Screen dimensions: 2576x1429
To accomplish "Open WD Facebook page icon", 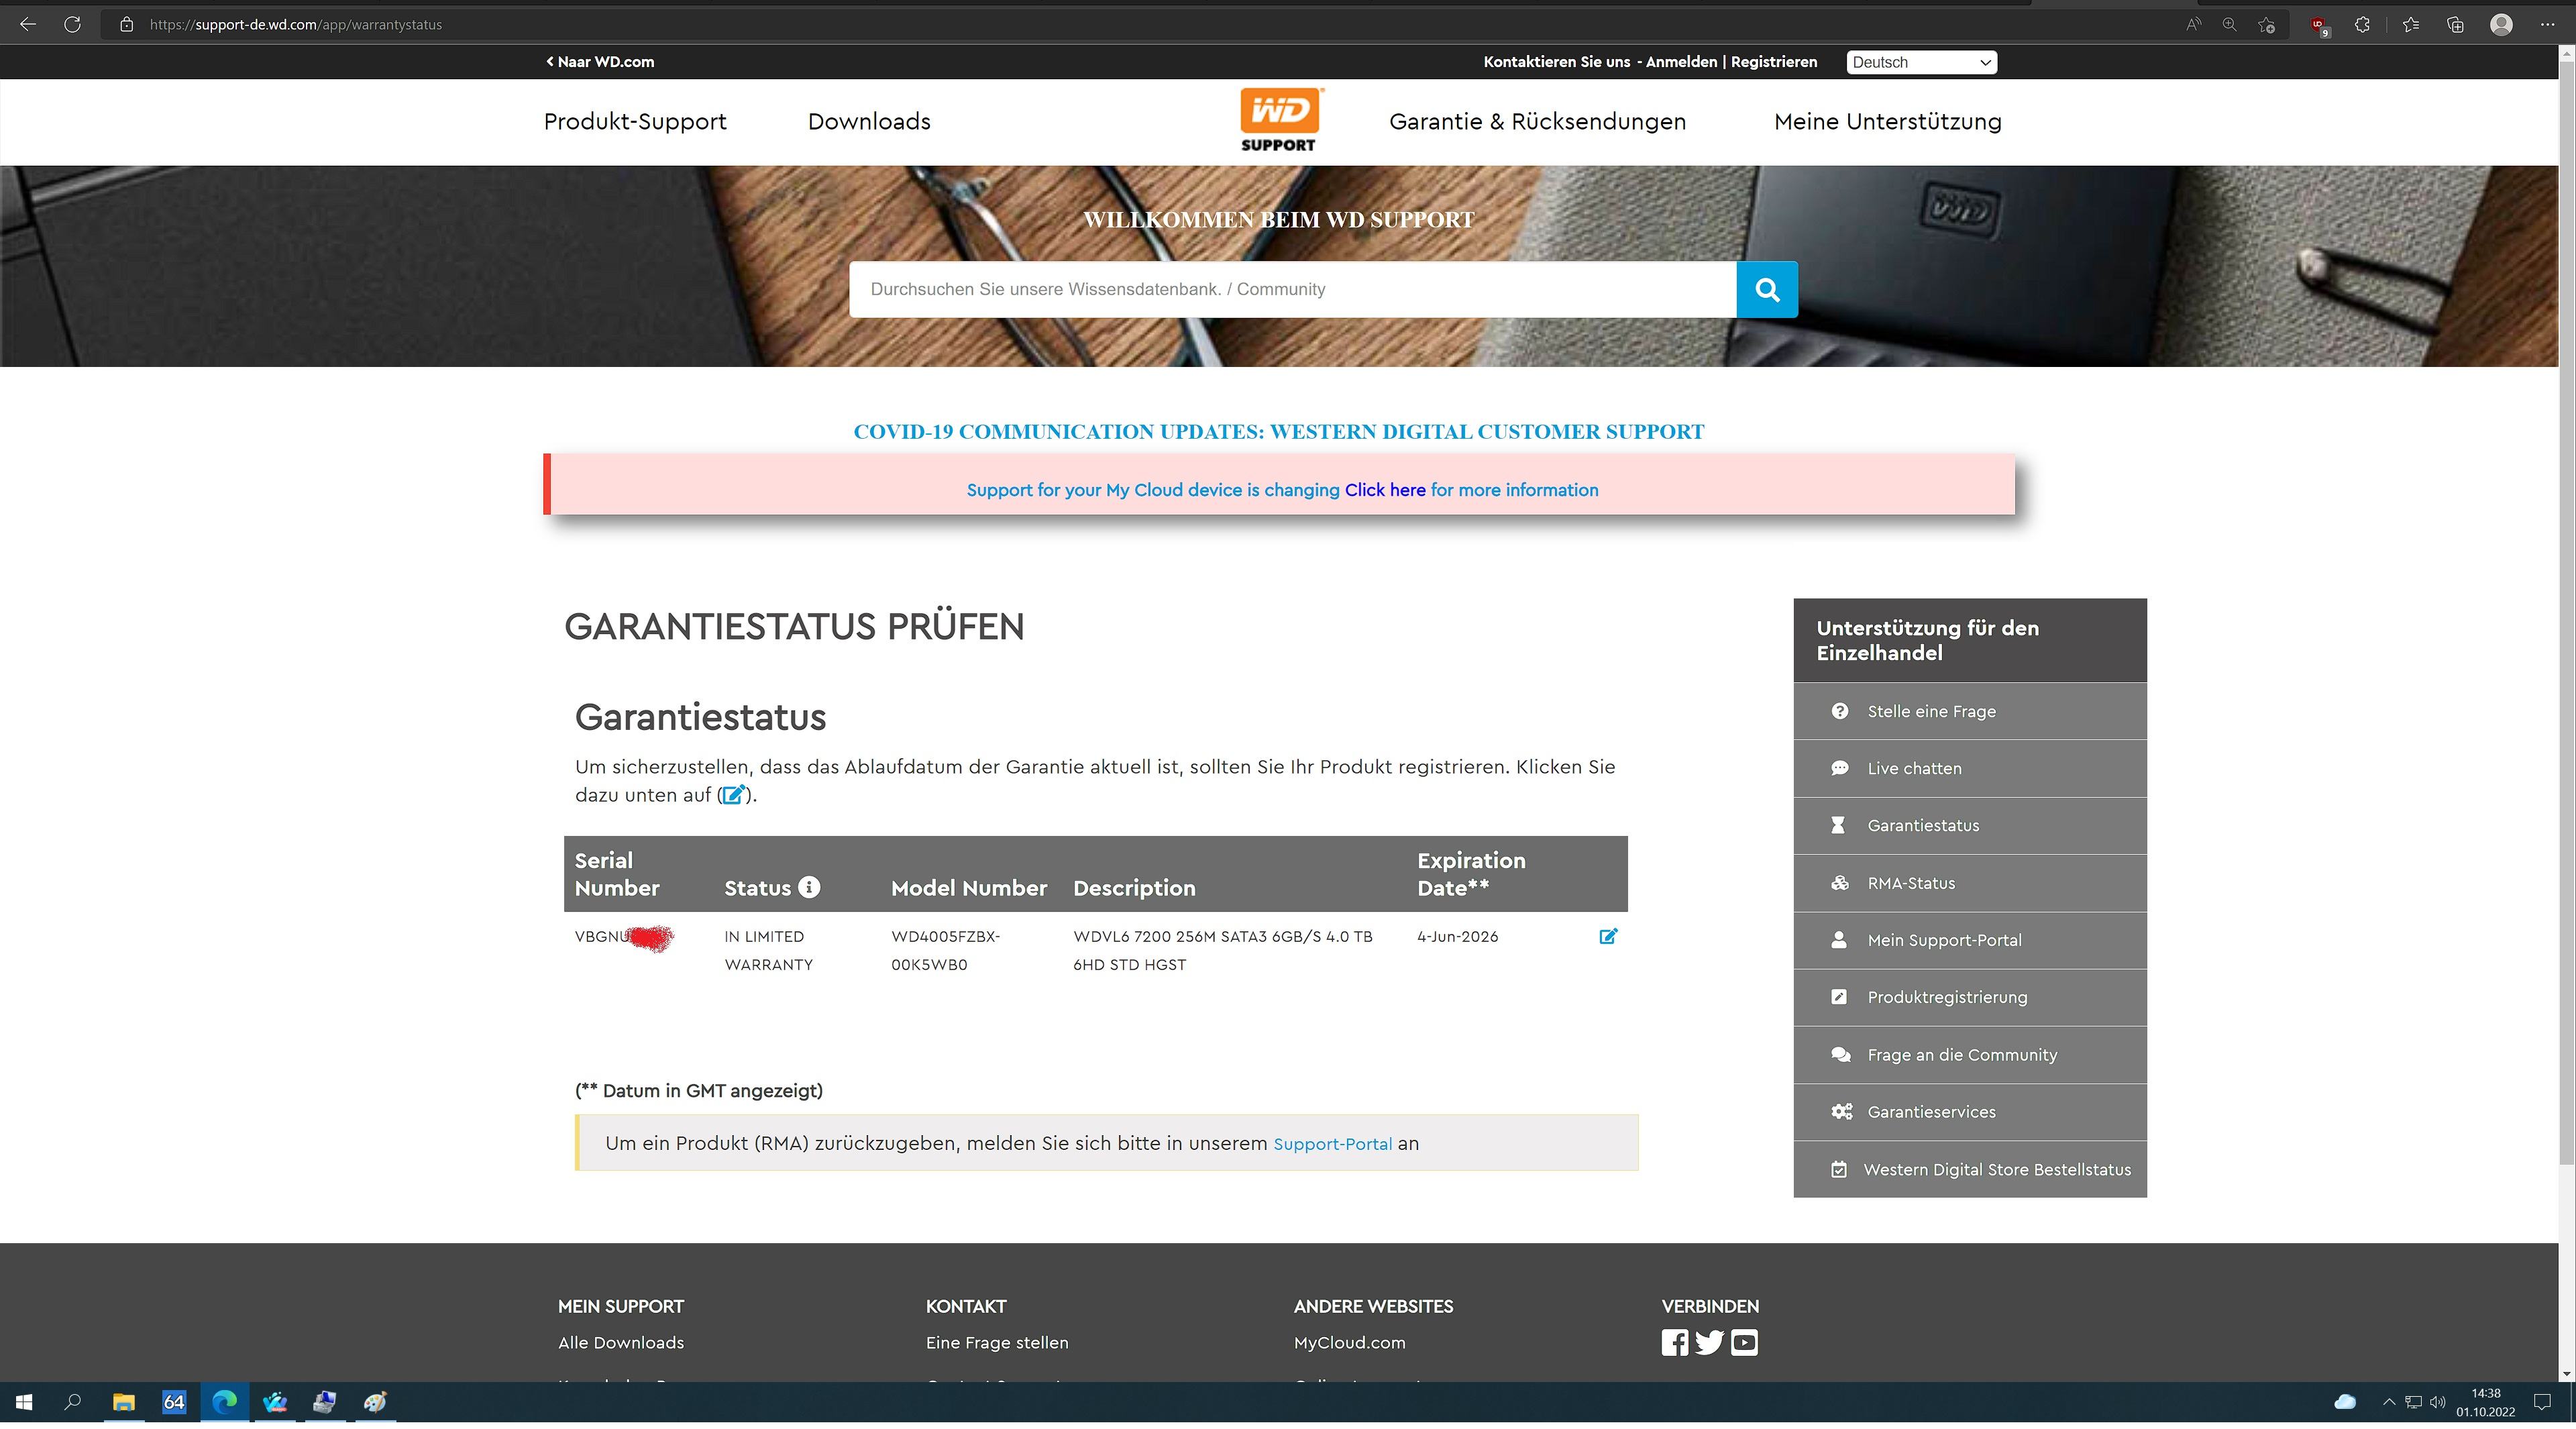I will (x=1674, y=1342).
